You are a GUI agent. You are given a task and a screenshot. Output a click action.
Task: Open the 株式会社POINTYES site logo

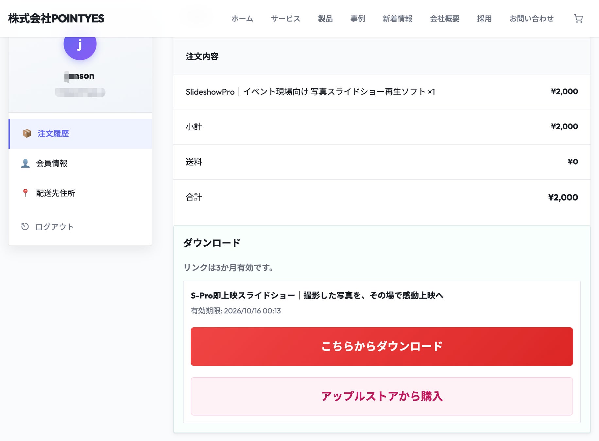[x=56, y=19]
